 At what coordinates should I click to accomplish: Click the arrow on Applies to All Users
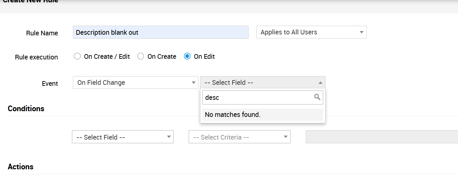pyautogui.click(x=361, y=32)
